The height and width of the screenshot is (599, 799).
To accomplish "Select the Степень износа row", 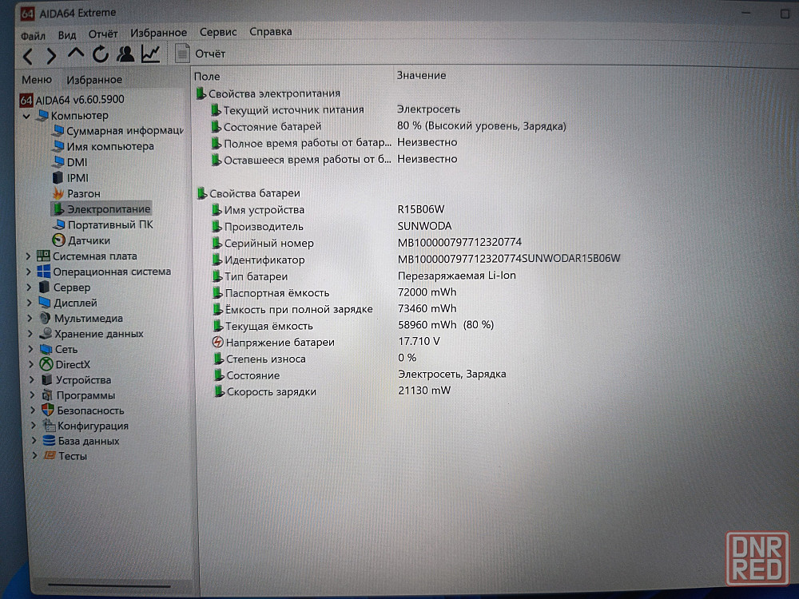I will pos(314,359).
